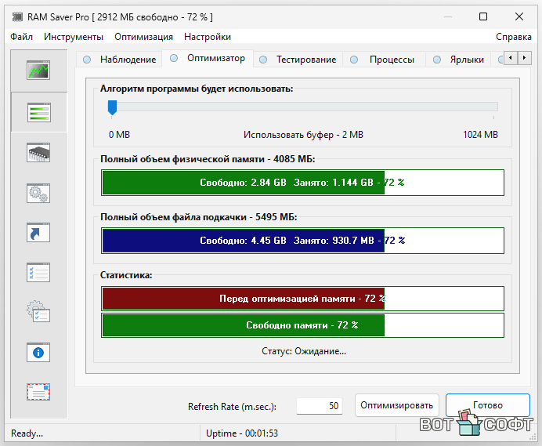Click the buffer slider track near 1024 MB

tap(493, 107)
